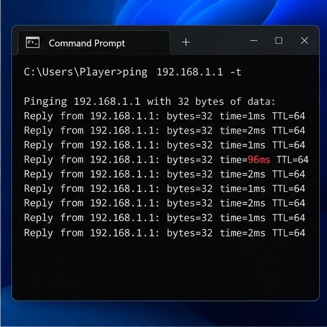Screen dimensions: 327x327
Task: Select the Command Prompt tab
Action: [94, 43]
